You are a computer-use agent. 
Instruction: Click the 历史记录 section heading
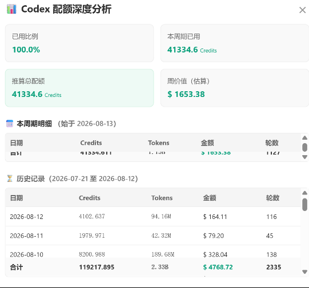coord(30,179)
